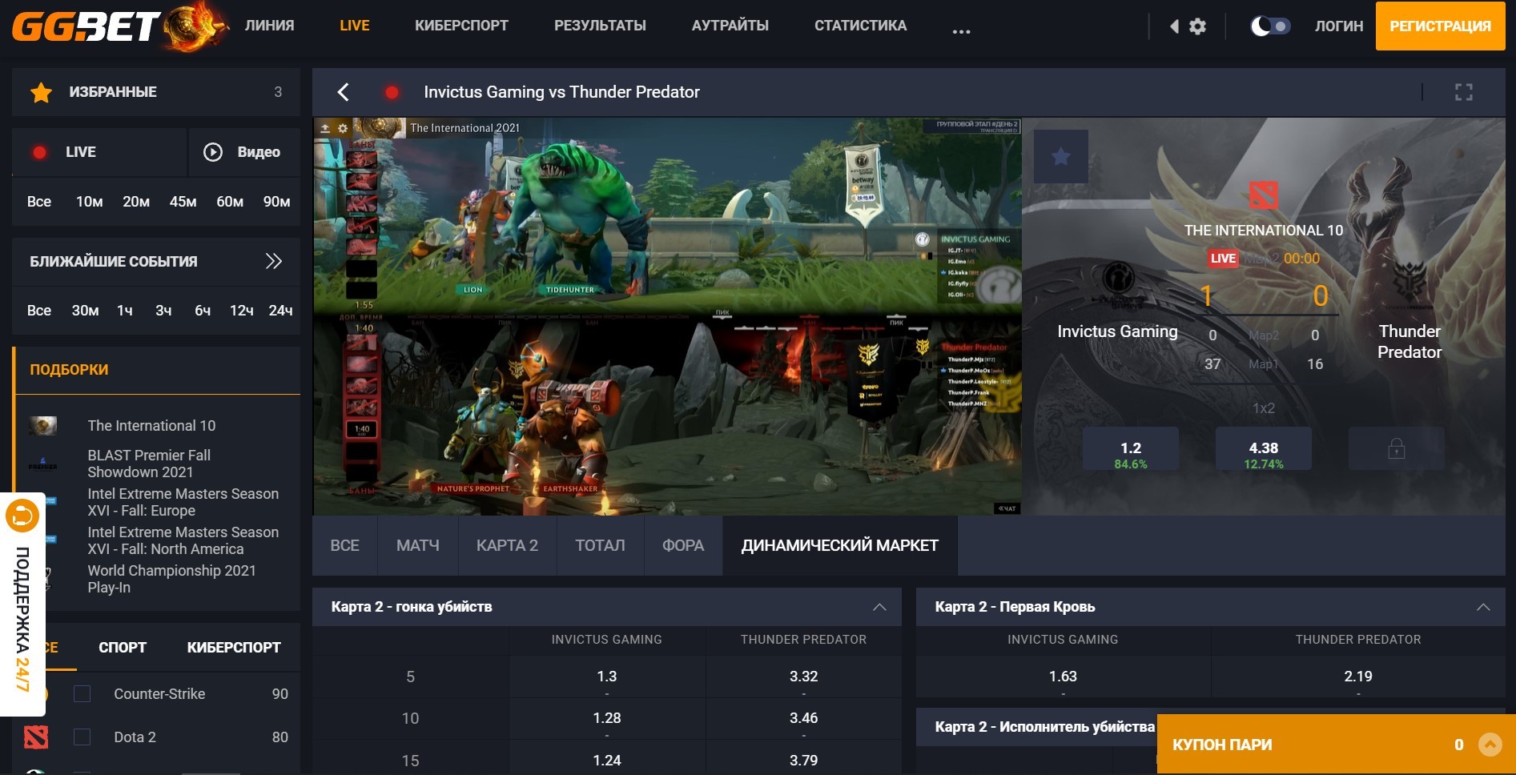Filter live events to 45м
This screenshot has width=1516, height=775.
(183, 202)
